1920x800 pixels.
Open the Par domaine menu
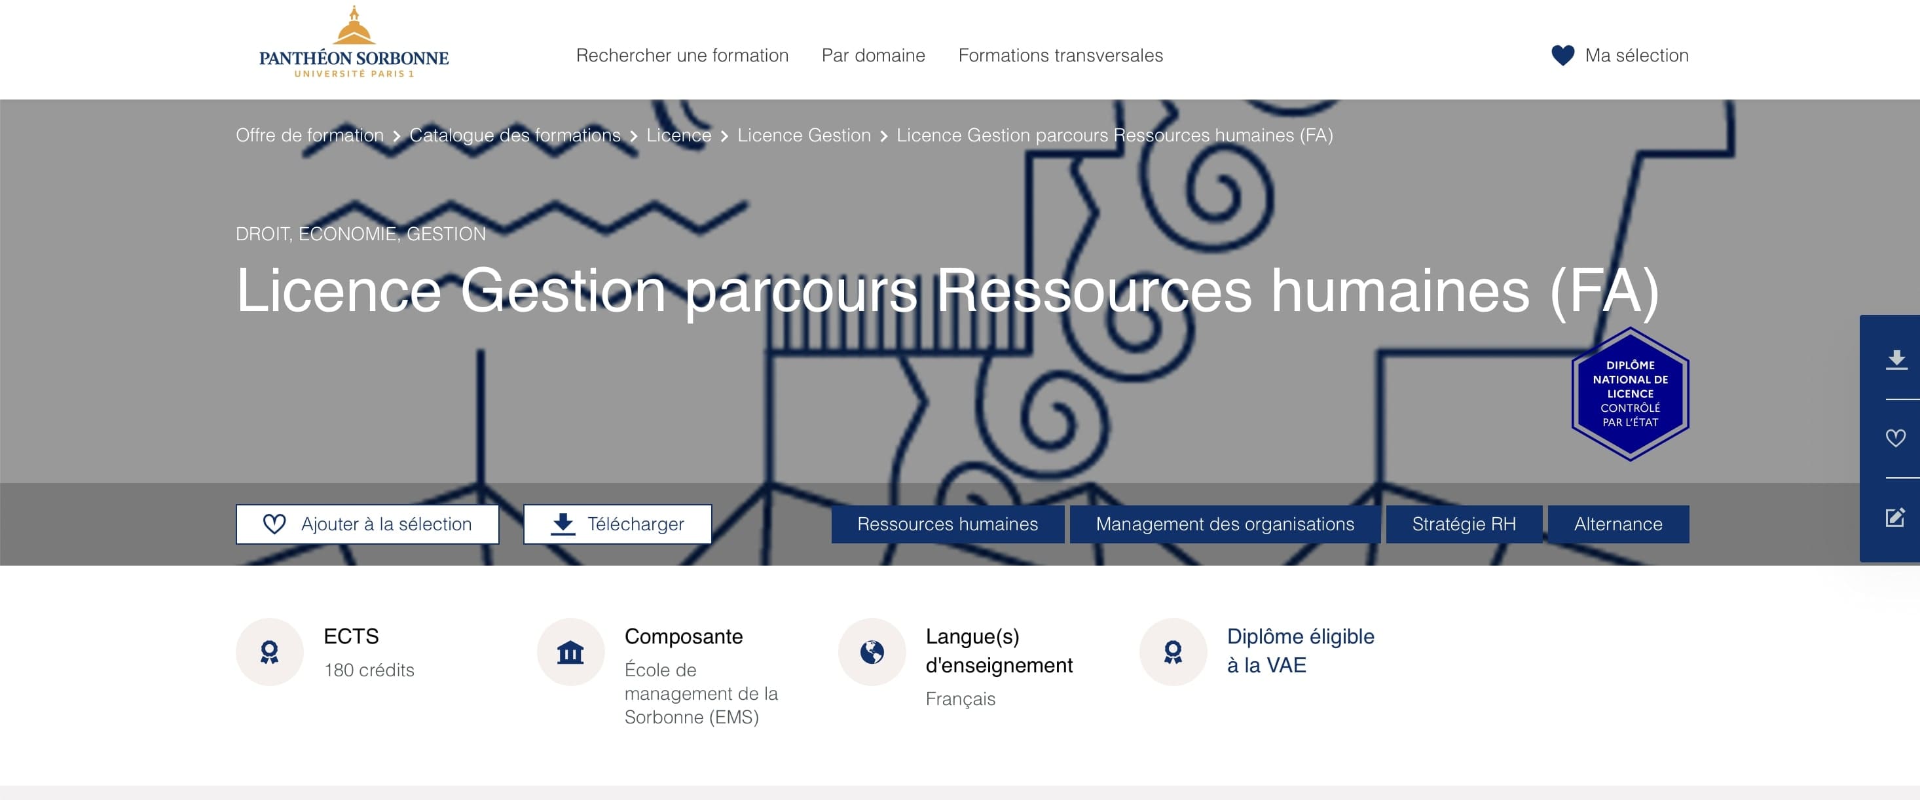[873, 55]
